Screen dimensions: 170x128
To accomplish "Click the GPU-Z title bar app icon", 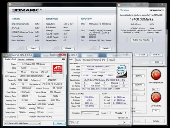I will [x=4, y=55].
